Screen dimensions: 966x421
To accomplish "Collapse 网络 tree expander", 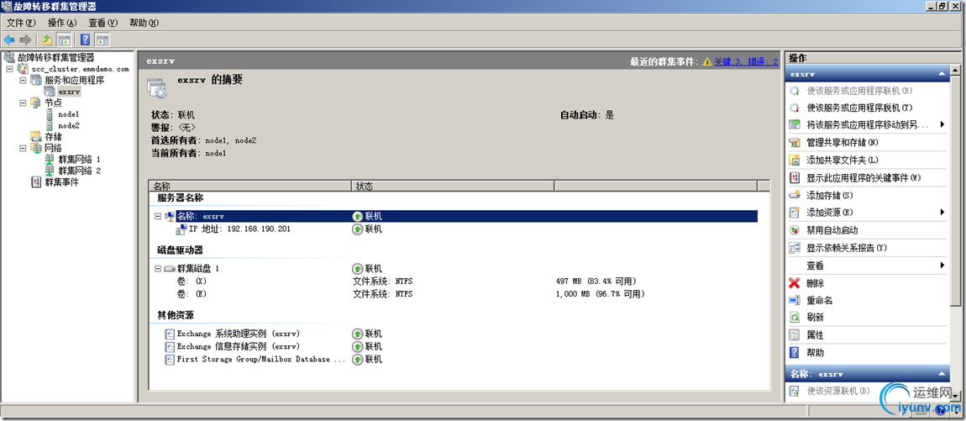I will coord(23,148).
